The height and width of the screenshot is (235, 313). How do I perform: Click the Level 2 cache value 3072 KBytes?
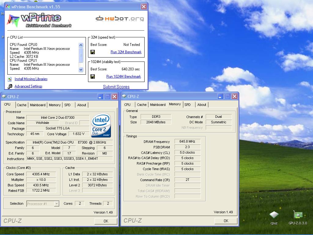pos(98,185)
